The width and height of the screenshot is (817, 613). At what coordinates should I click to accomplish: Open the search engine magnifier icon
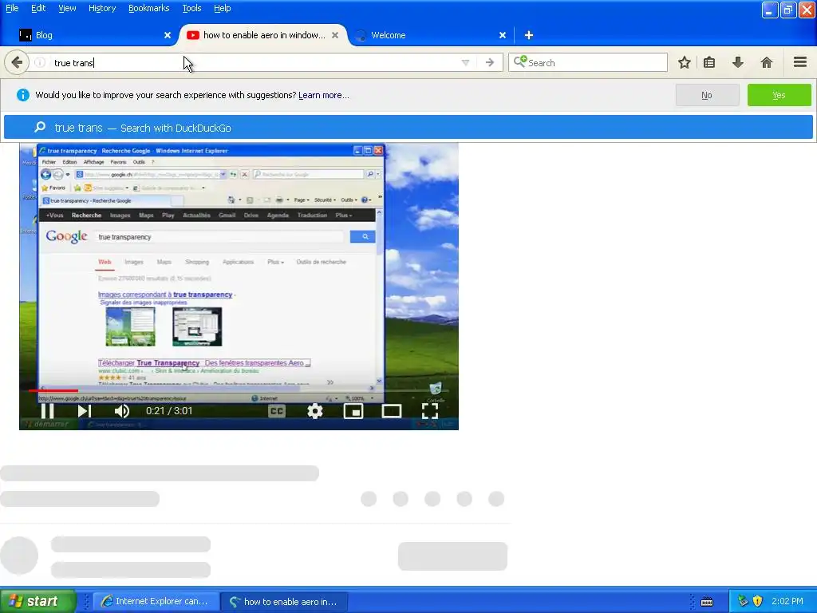point(519,62)
